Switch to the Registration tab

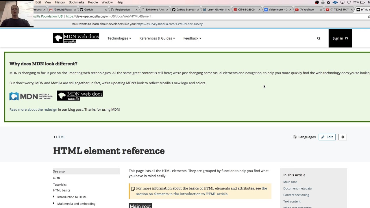(124, 10)
